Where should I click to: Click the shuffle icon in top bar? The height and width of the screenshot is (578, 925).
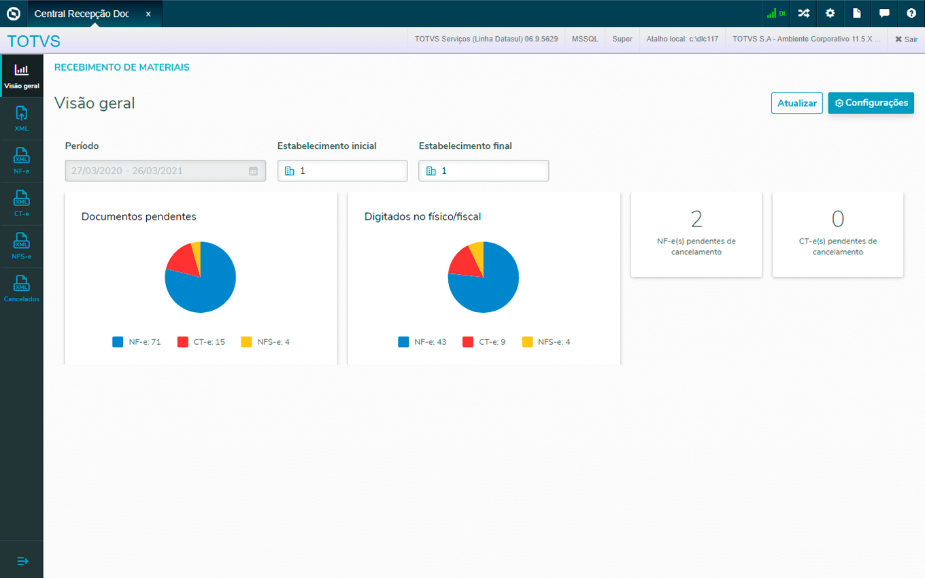[x=803, y=14]
